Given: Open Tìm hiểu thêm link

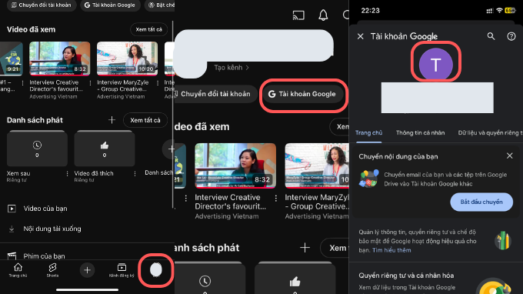Looking at the screenshot, I should (x=391, y=250).
